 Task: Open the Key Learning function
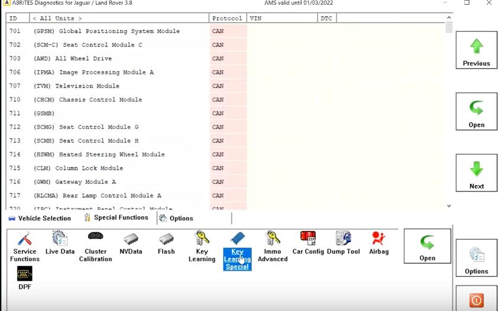202,247
